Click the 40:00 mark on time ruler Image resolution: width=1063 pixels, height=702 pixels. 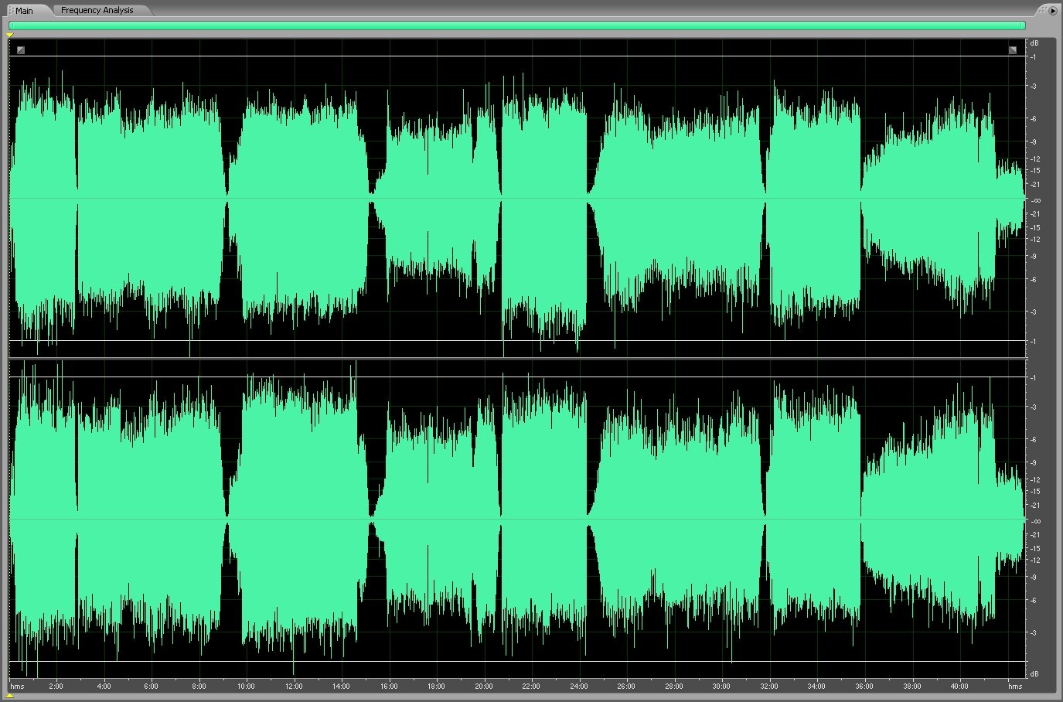(959, 686)
